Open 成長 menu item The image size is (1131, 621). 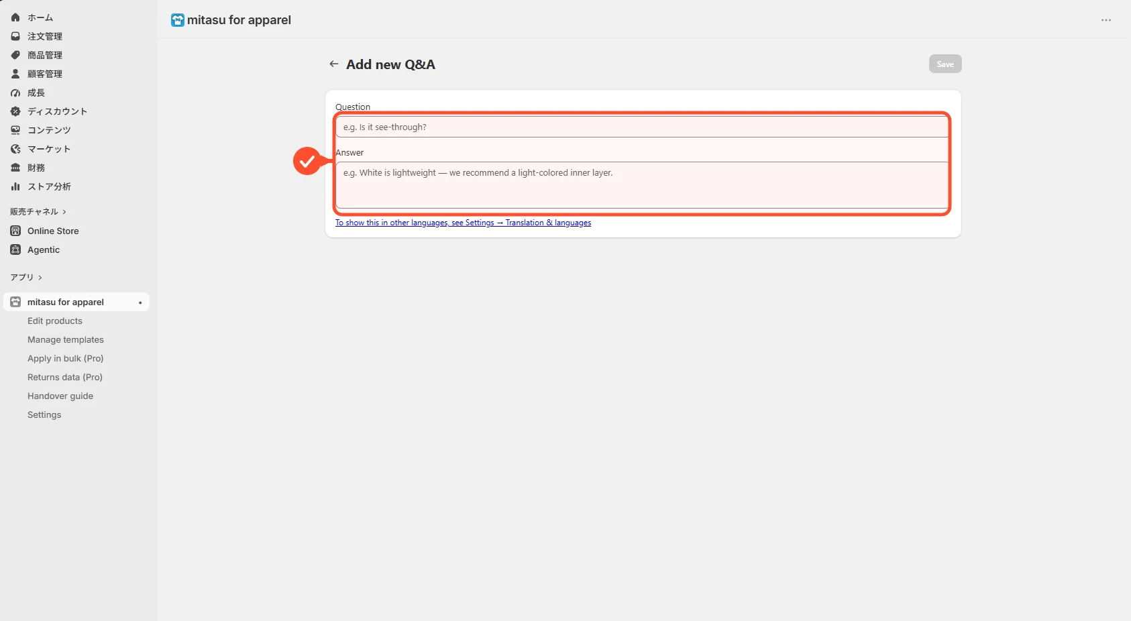click(36, 93)
